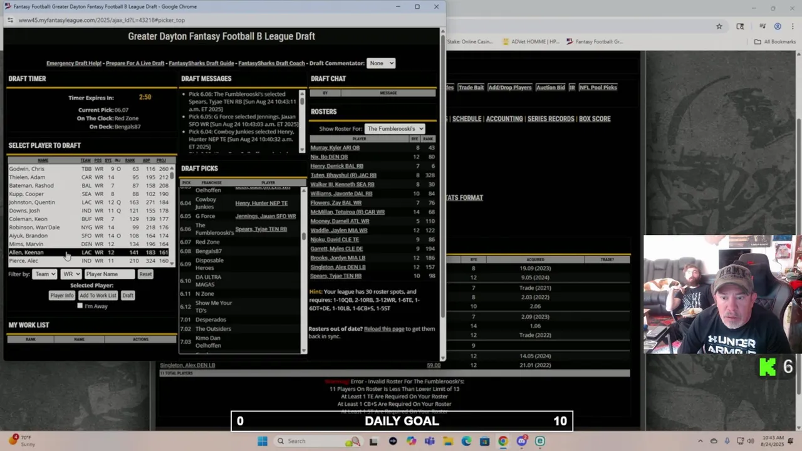The width and height of the screenshot is (802, 451).
Task: Open the BOX SCORE menu link
Action: 595,119
